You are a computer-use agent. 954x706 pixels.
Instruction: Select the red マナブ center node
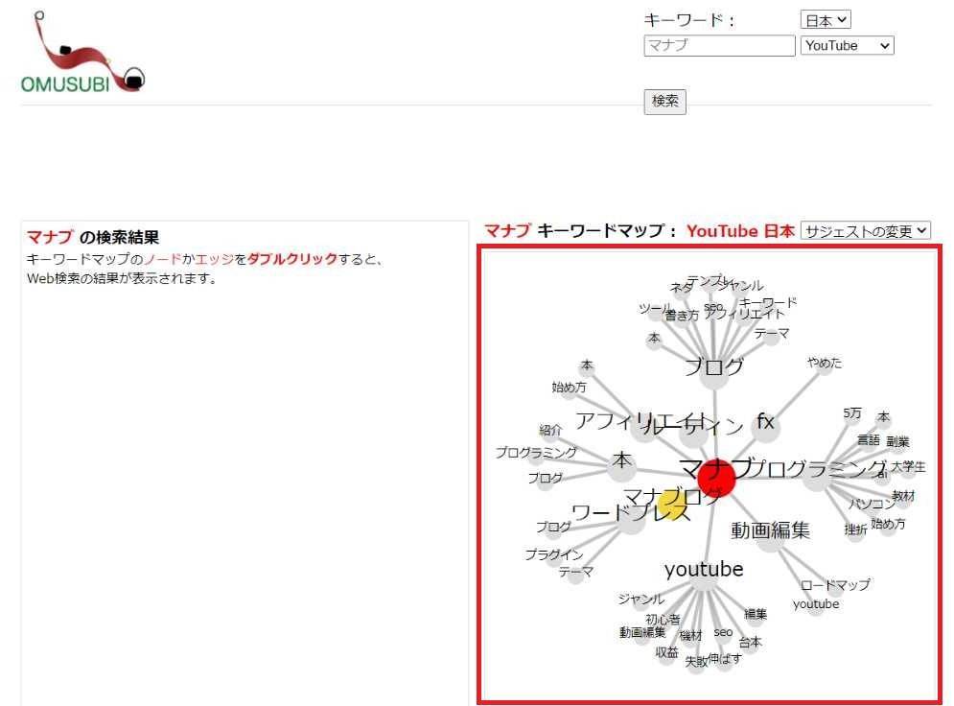(716, 479)
